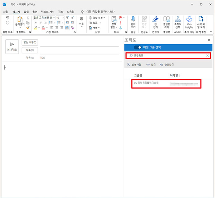The image size is (215, 198).
Task: Click the follow-up red flag icon
Action: coord(121,18)
